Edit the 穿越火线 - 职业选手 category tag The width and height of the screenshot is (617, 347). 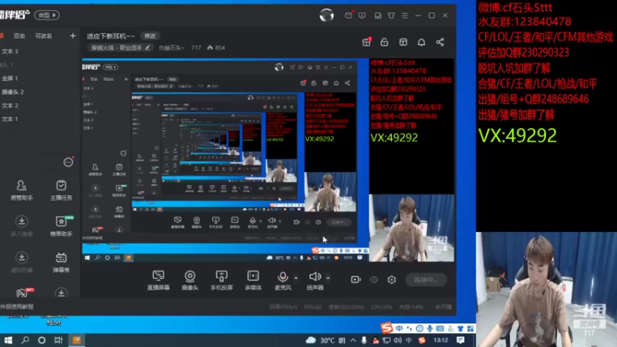click(x=120, y=48)
